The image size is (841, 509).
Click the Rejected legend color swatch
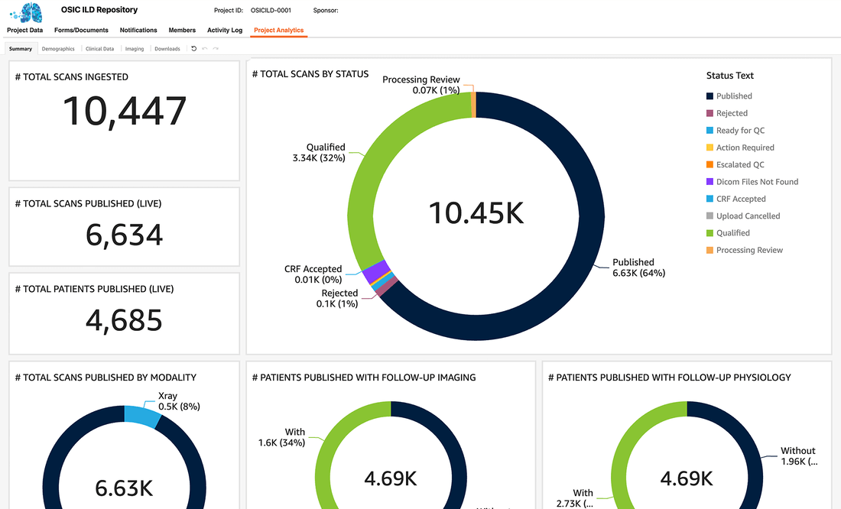709,113
